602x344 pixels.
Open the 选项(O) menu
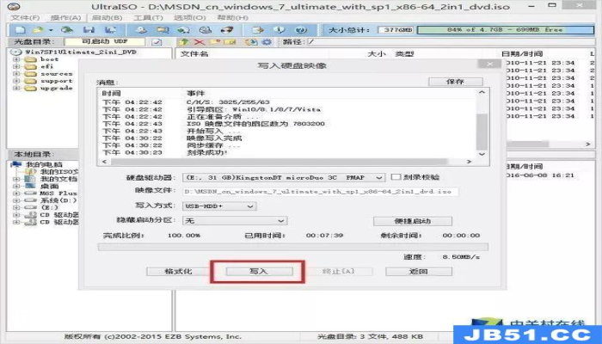(x=190, y=18)
